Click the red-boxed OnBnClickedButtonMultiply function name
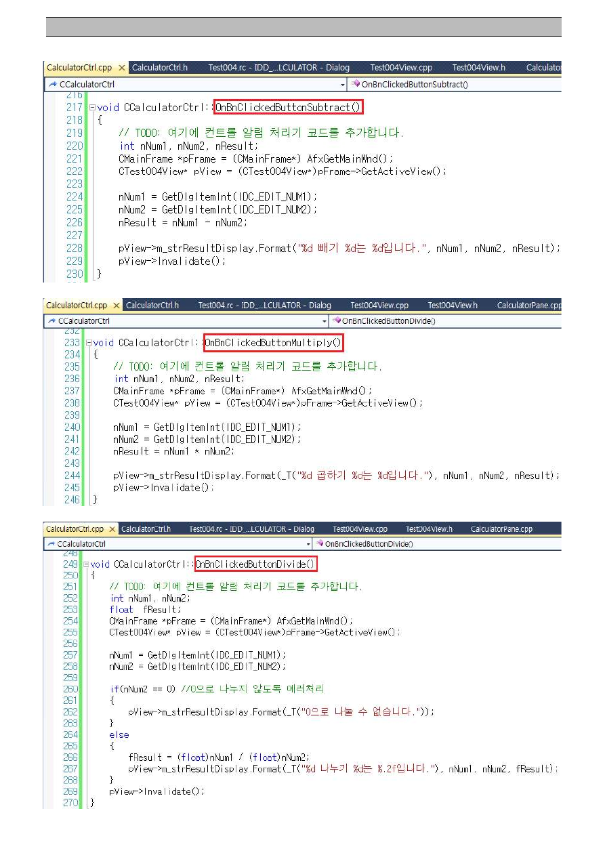605x855 pixels. tap(273, 343)
